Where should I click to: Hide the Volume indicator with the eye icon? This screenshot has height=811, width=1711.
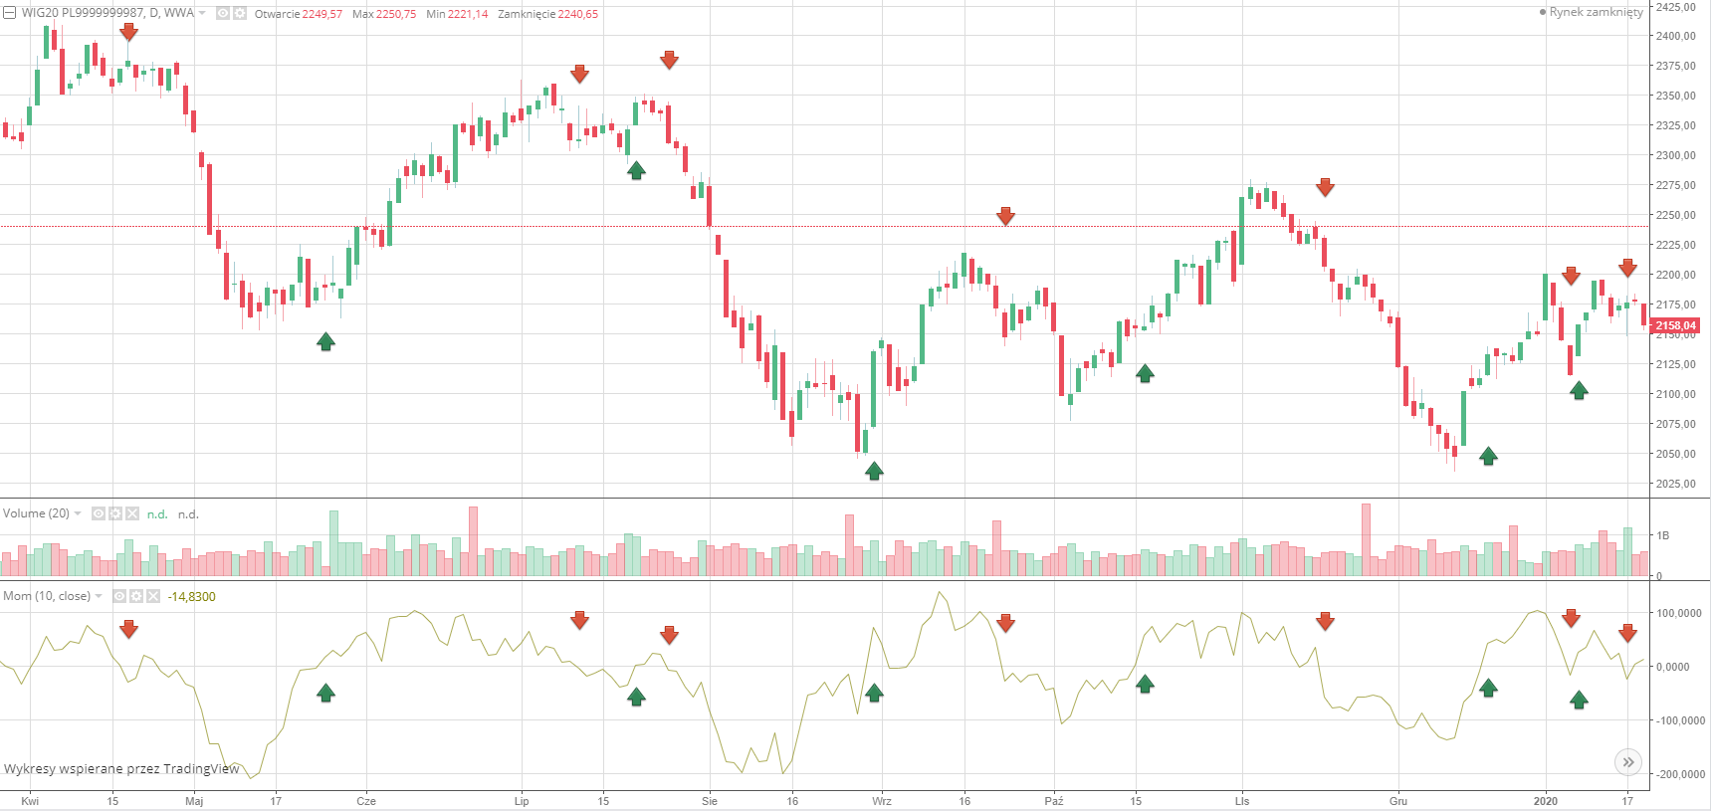pos(99,514)
